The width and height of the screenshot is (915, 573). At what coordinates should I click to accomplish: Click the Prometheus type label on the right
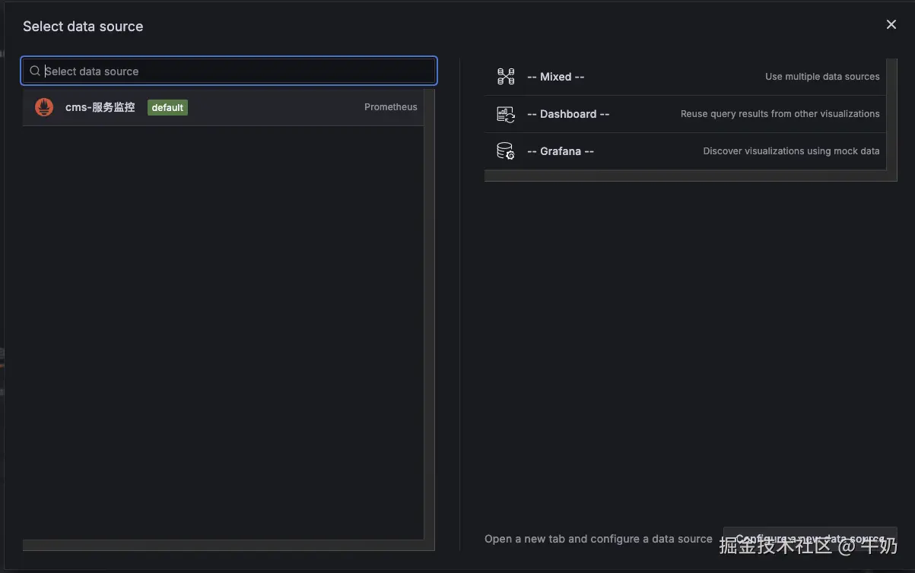pyautogui.click(x=390, y=106)
